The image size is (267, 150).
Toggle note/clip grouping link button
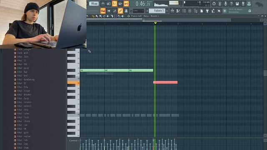[121, 11]
